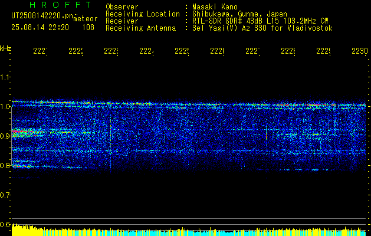Click the count value 108
The width and height of the screenshot is (371, 236).
pyautogui.click(x=88, y=28)
